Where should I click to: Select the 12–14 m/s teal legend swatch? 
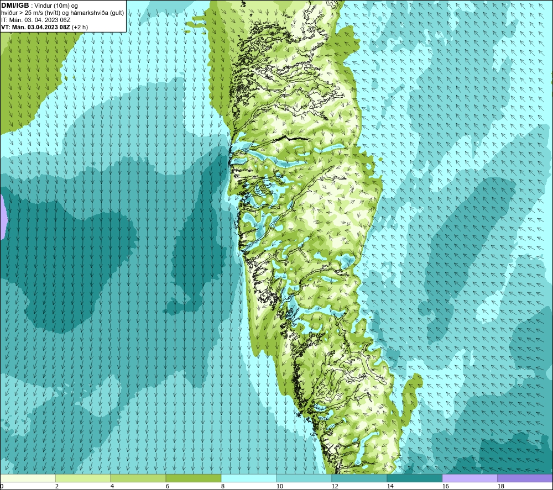359,478
